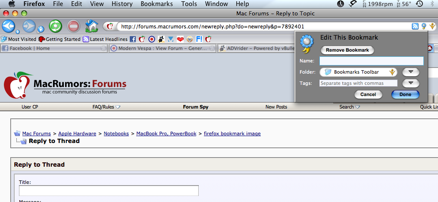Open User CP in the forum navbar
Image resolution: width=438 pixels, height=202 pixels.
[30, 107]
